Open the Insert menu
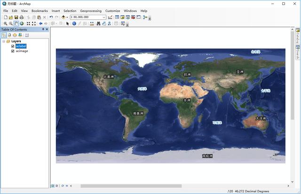 [x=55, y=11]
